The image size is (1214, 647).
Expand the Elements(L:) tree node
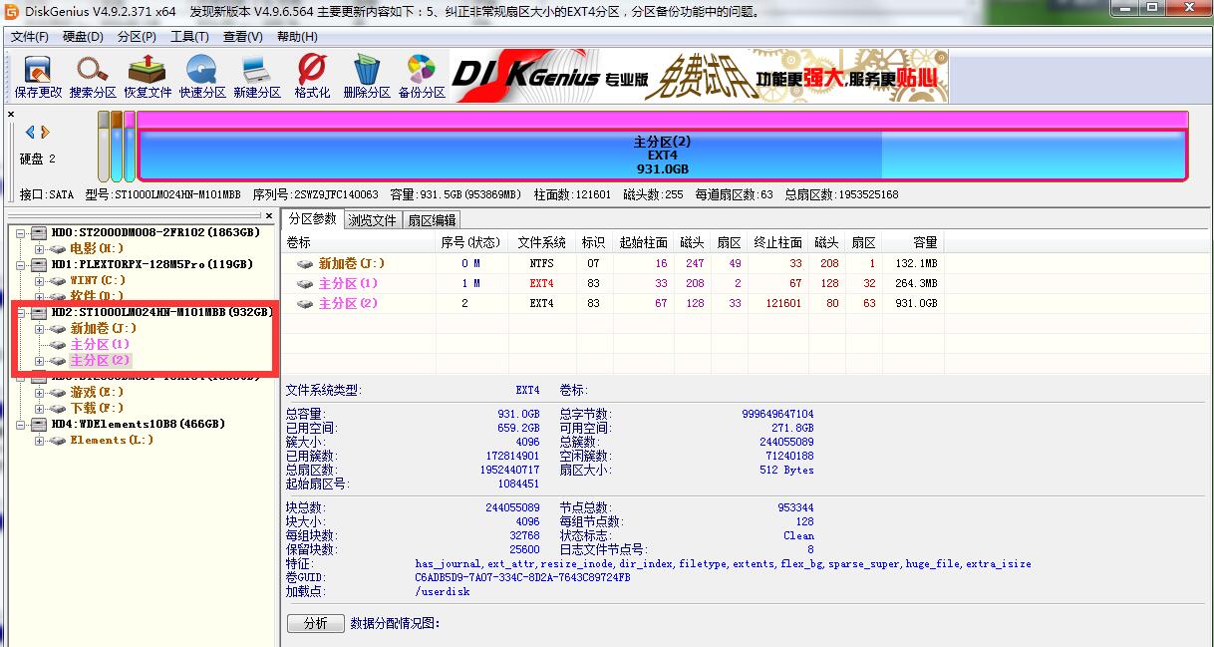40,440
